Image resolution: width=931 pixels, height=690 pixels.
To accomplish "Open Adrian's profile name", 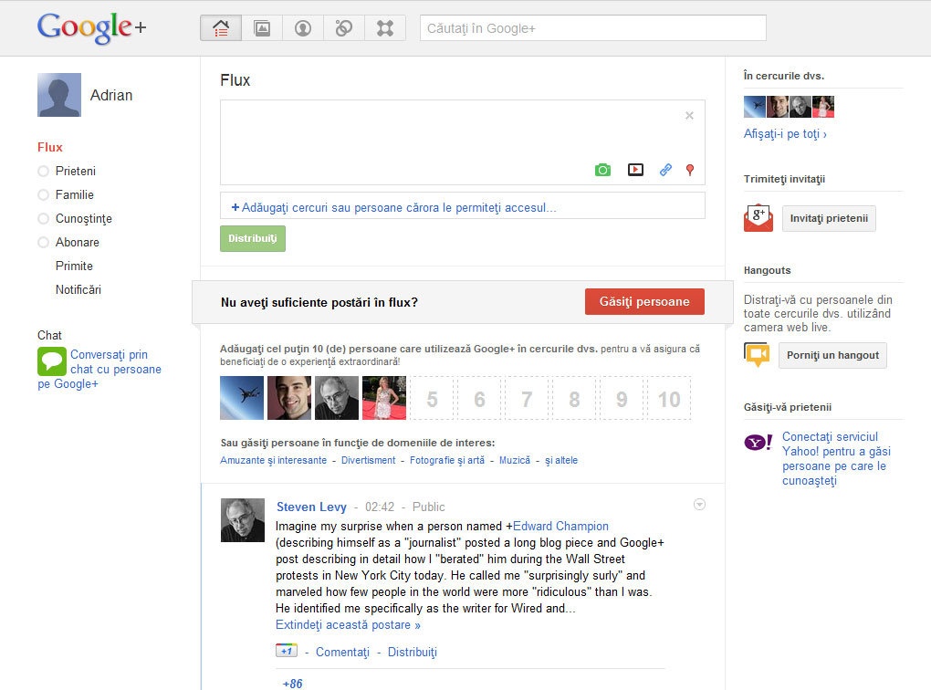I will coord(111,95).
